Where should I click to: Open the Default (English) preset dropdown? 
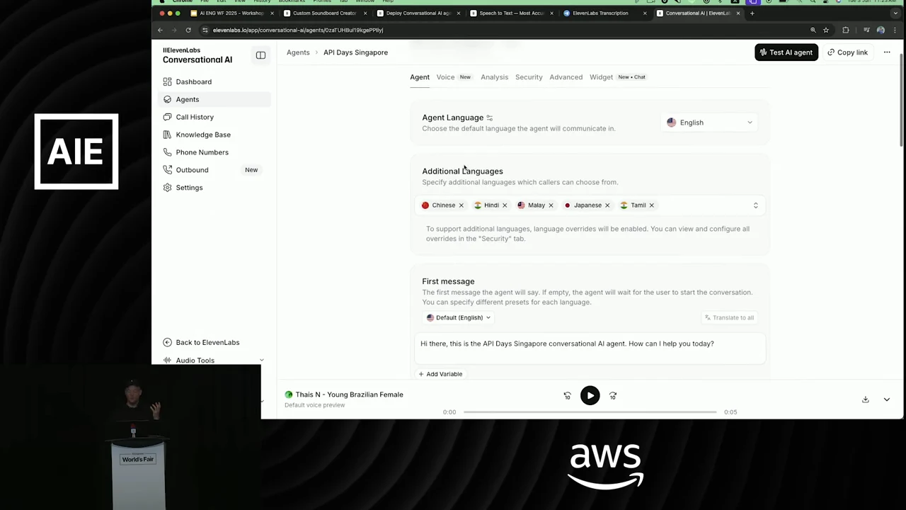459,317
